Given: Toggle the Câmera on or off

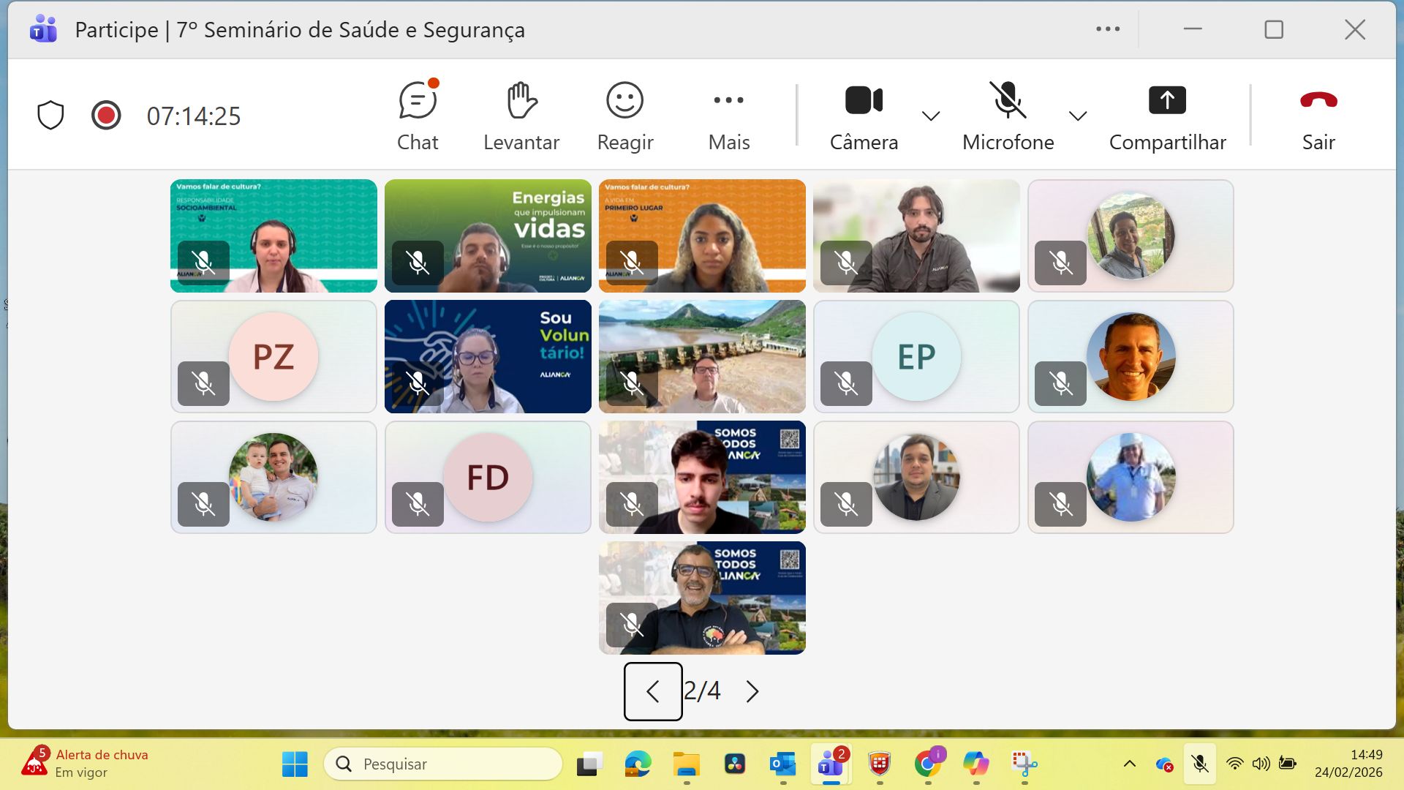Looking at the screenshot, I should click(x=864, y=116).
